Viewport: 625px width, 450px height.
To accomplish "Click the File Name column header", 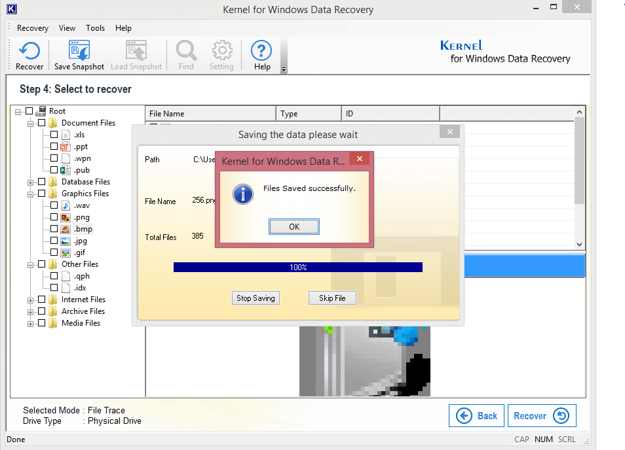I will [211, 114].
